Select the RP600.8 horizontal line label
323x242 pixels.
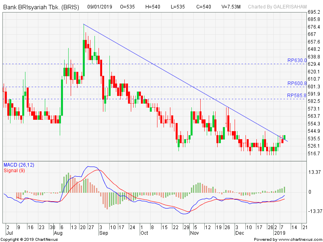[297, 83]
